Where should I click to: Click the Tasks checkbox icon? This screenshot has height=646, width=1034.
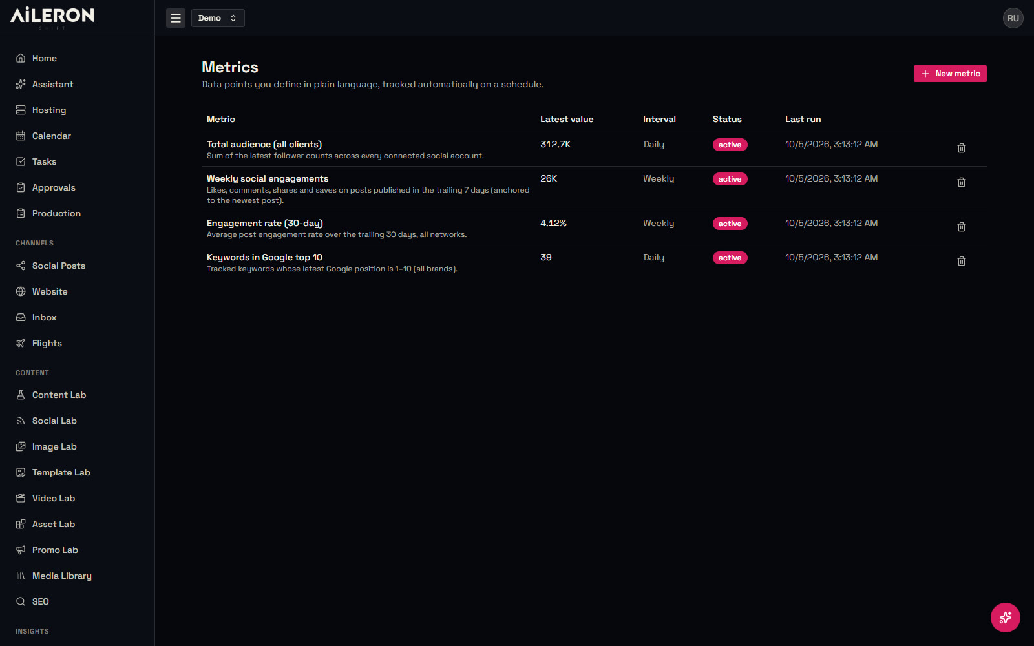tap(21, 161)
